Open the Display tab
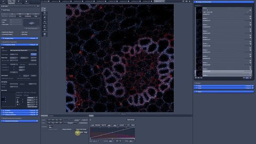The width and height of the screenshot is (256, 144). point(91,116)
